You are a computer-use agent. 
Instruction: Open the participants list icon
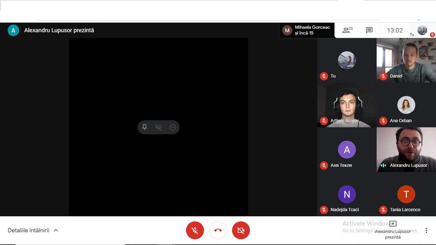click(x=347, y=30)
